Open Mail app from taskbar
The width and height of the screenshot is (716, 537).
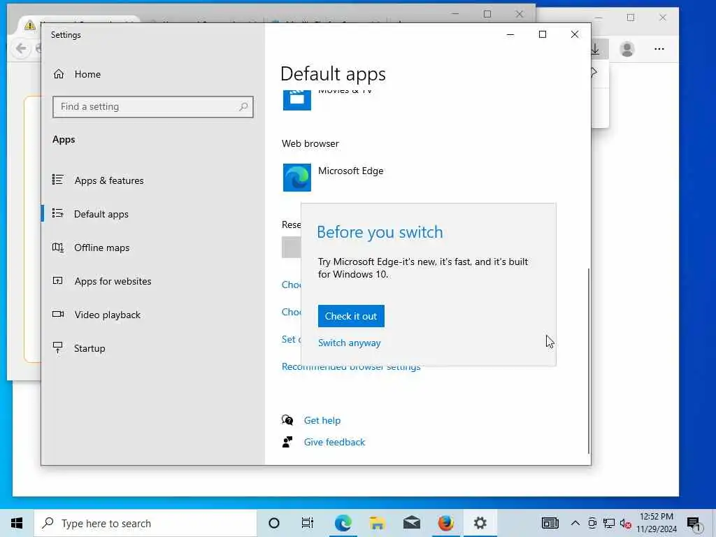pos(411,523)
